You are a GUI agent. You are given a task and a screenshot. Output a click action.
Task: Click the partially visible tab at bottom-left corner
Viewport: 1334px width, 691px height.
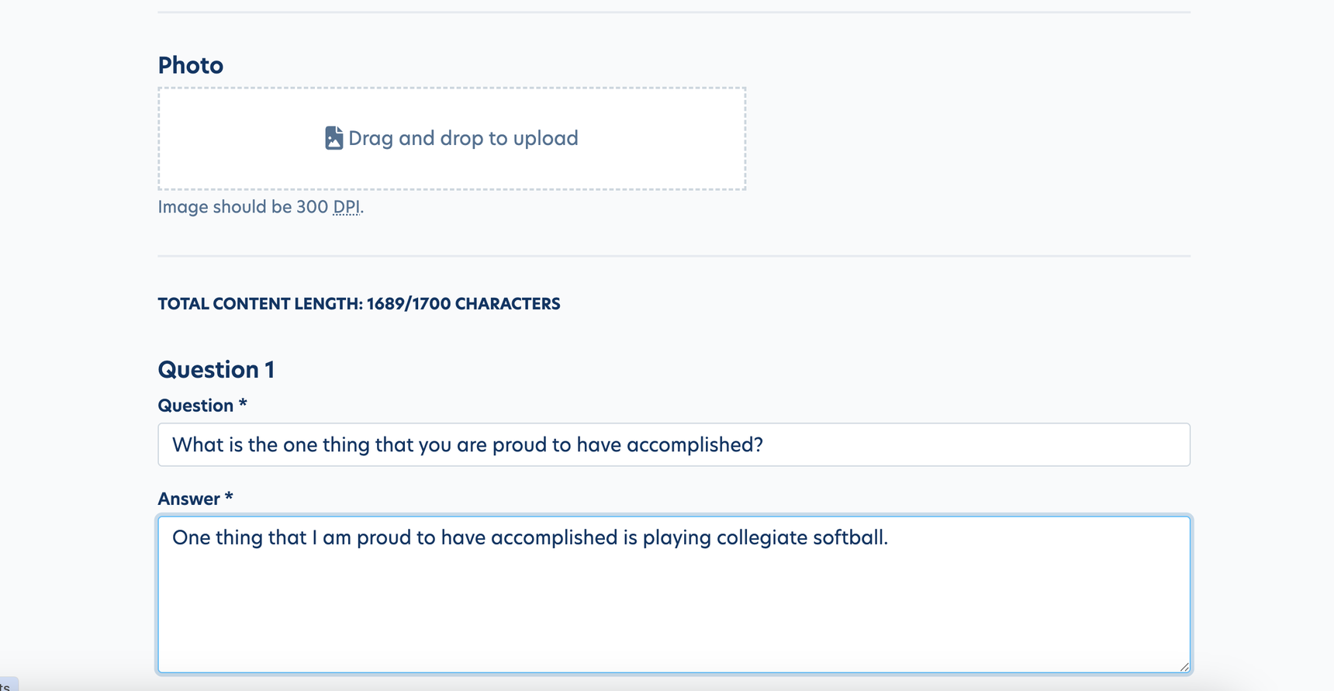[x=7, y=685]
